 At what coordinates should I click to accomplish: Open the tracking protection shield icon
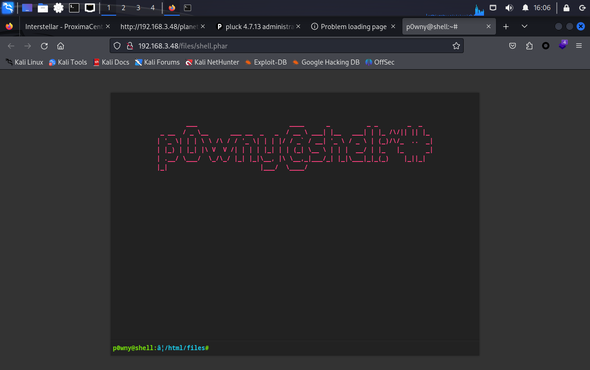(x=117, y=46)
